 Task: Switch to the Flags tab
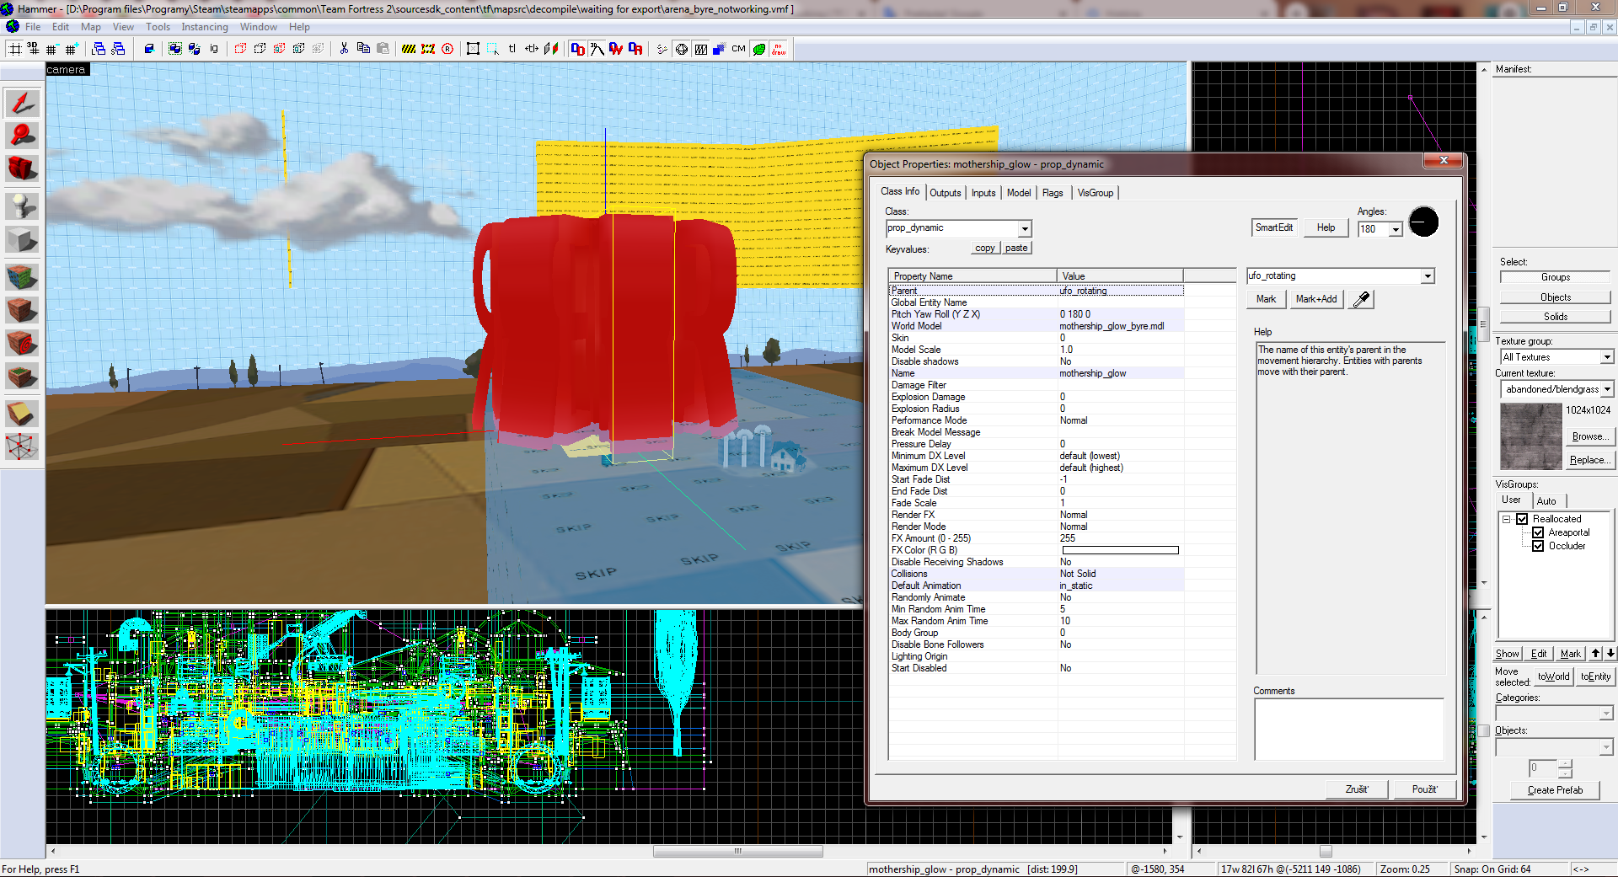pyautogui.click(x=1053, y=193)
